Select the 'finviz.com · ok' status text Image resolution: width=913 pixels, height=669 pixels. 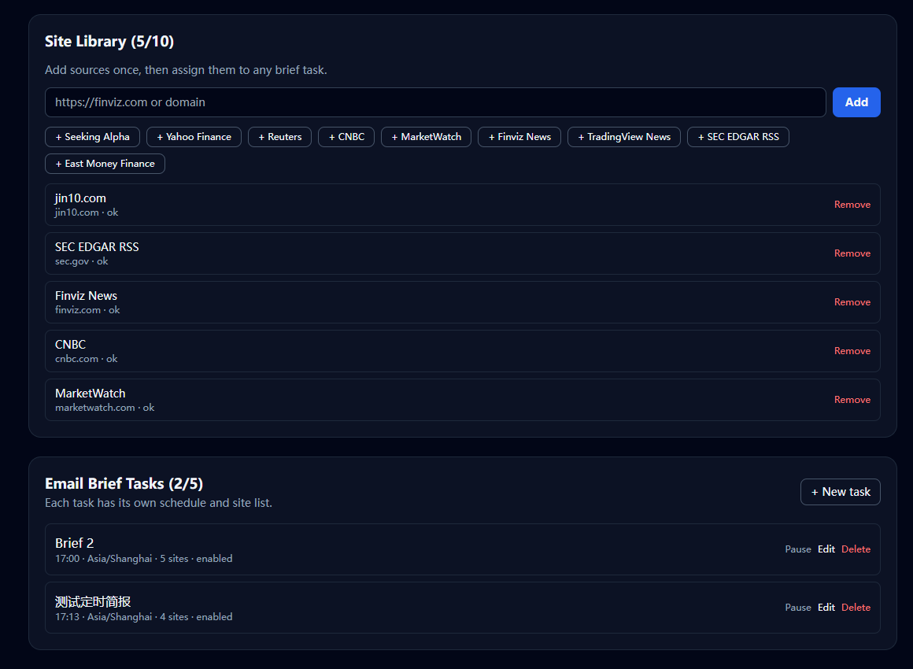[x=87, y=310]
